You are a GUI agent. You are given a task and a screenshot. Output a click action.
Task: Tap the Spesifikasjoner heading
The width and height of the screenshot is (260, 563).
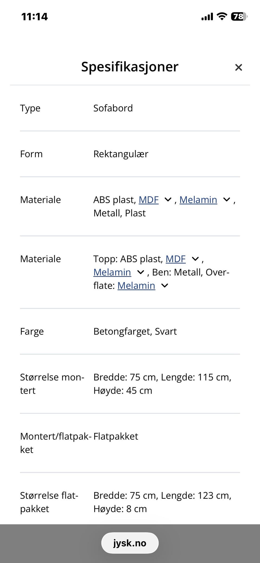point(130,67)
